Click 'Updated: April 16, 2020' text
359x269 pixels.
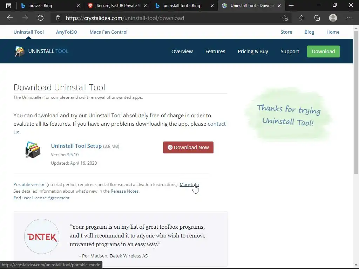(x=74, y=163)
